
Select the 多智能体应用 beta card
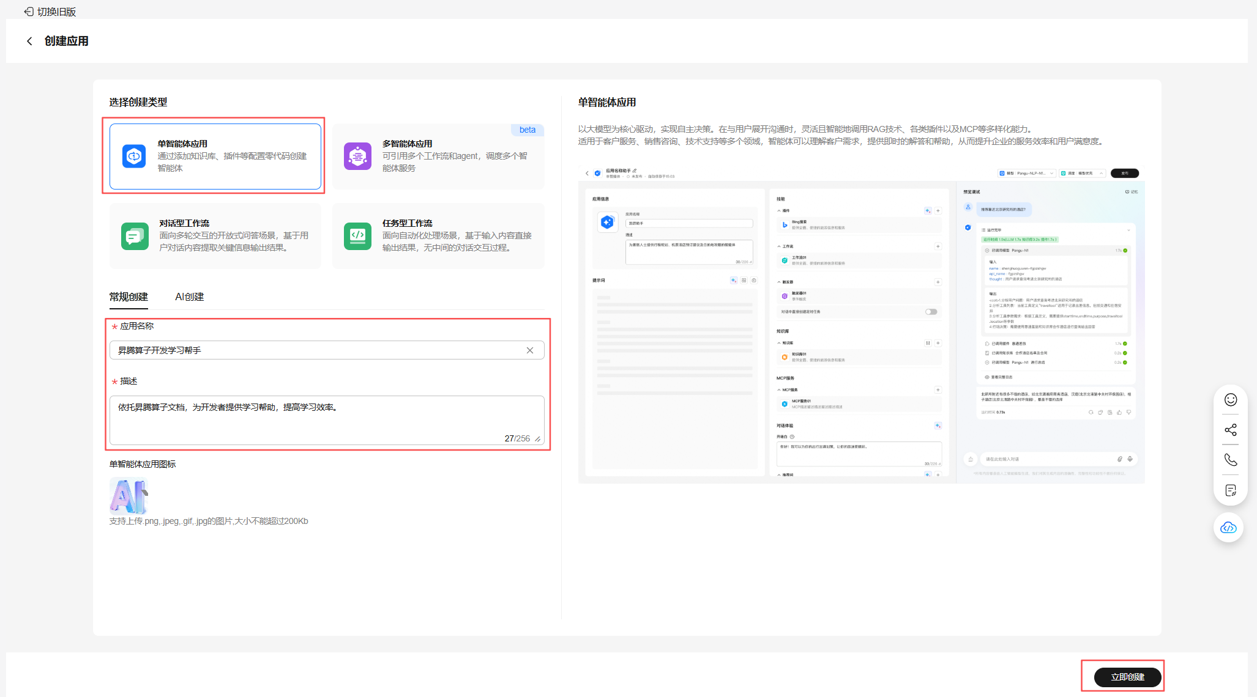[438, 157]
